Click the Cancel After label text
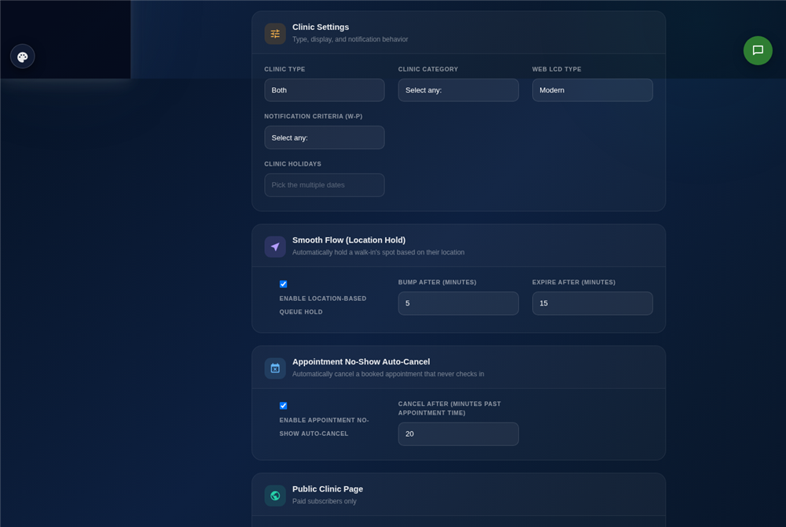The height and width of the screenshot is (527, 786). 449,408
